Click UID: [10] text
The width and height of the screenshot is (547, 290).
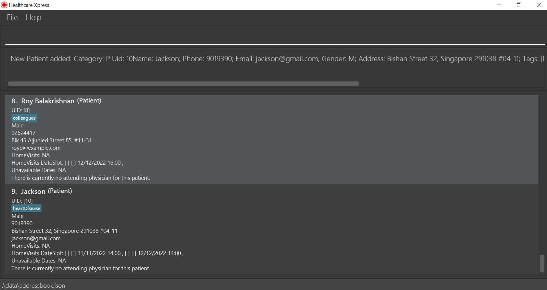(22, 201)
